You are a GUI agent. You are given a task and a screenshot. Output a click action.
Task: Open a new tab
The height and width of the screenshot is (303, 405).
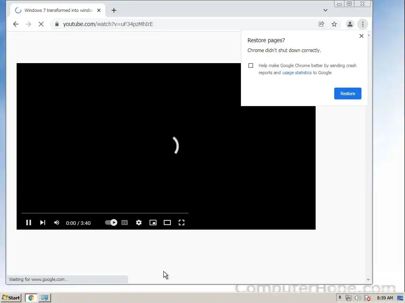pyautogui.click(x=114, y=10)
